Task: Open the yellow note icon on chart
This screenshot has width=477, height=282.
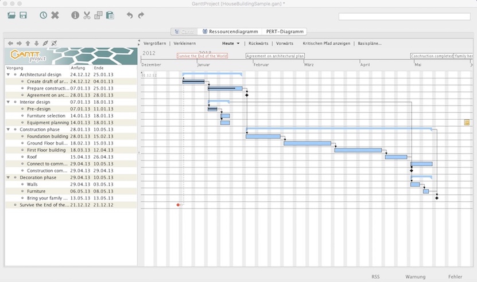Action: click(467, 123)
